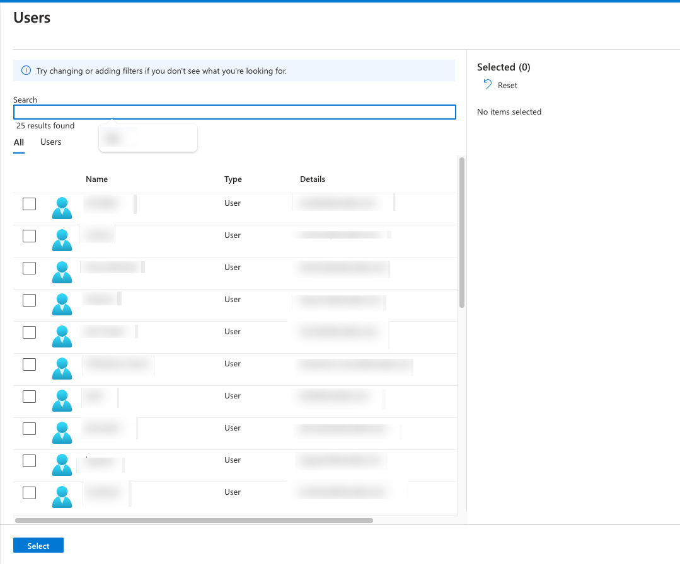Click the Name column header

tap(96, 179)
